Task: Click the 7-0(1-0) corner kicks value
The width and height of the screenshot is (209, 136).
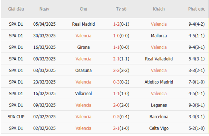Action: coord(196,82)
